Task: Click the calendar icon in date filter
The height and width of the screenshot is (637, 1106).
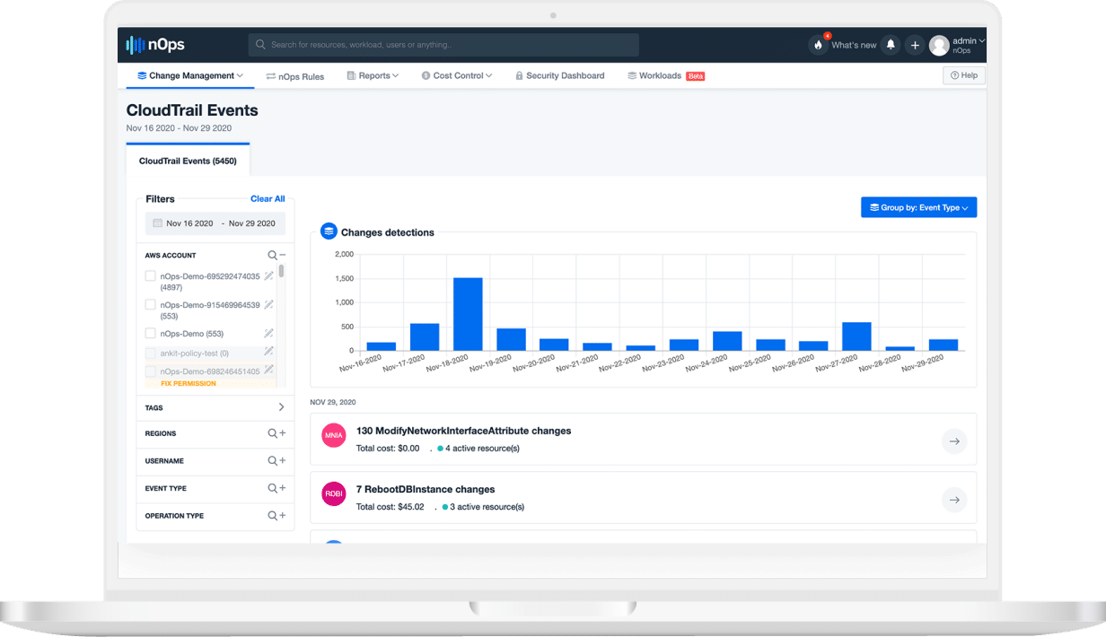Action: click(157, 223)
